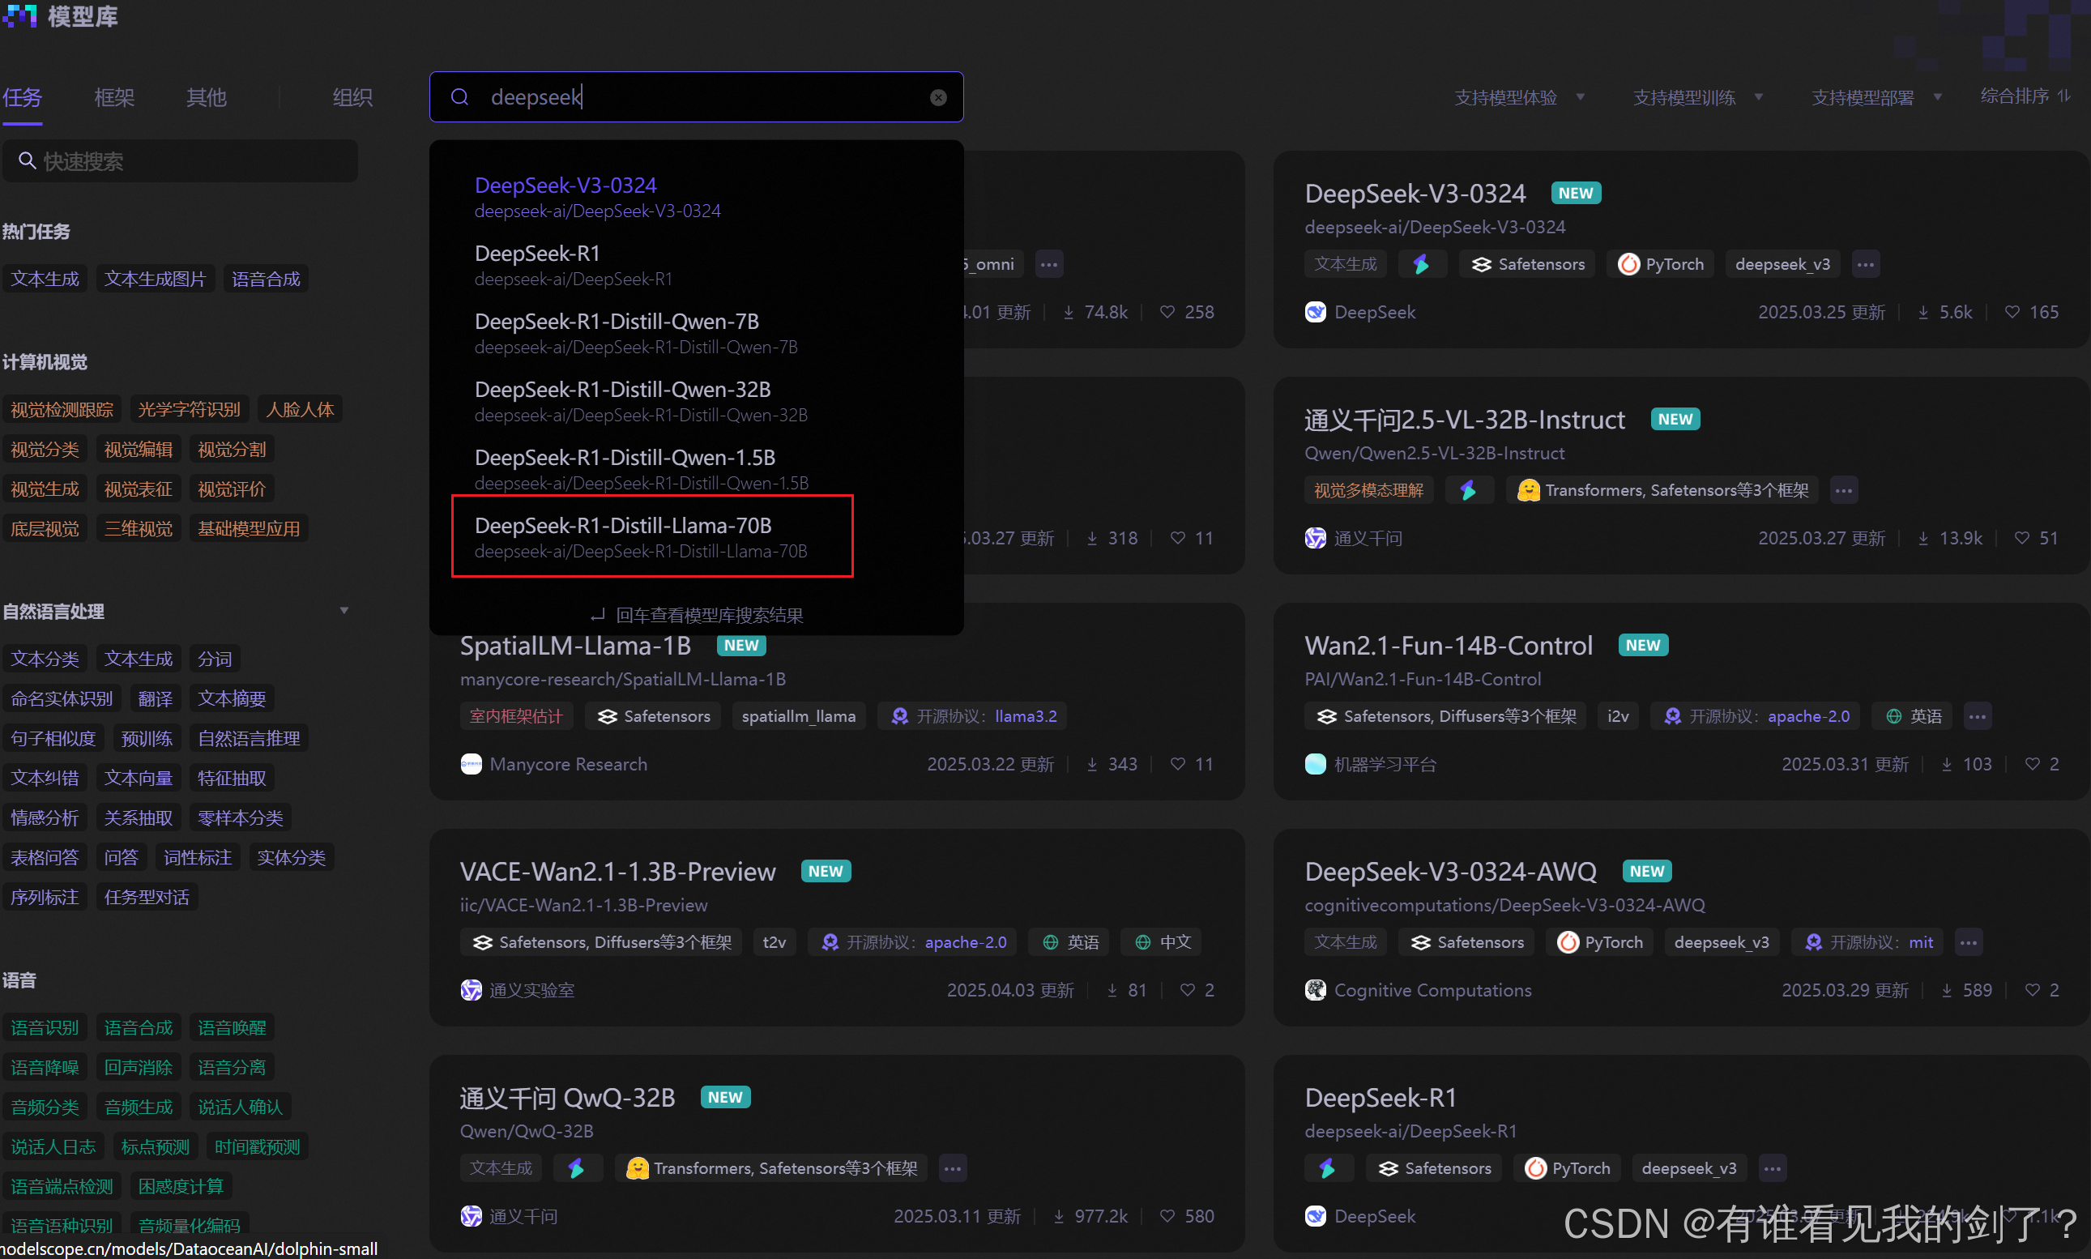2091x1259 pixels.
Task: Open more tags on Wan2.1-Fun-14B-Control card
Action: (x=1978, y=717)
